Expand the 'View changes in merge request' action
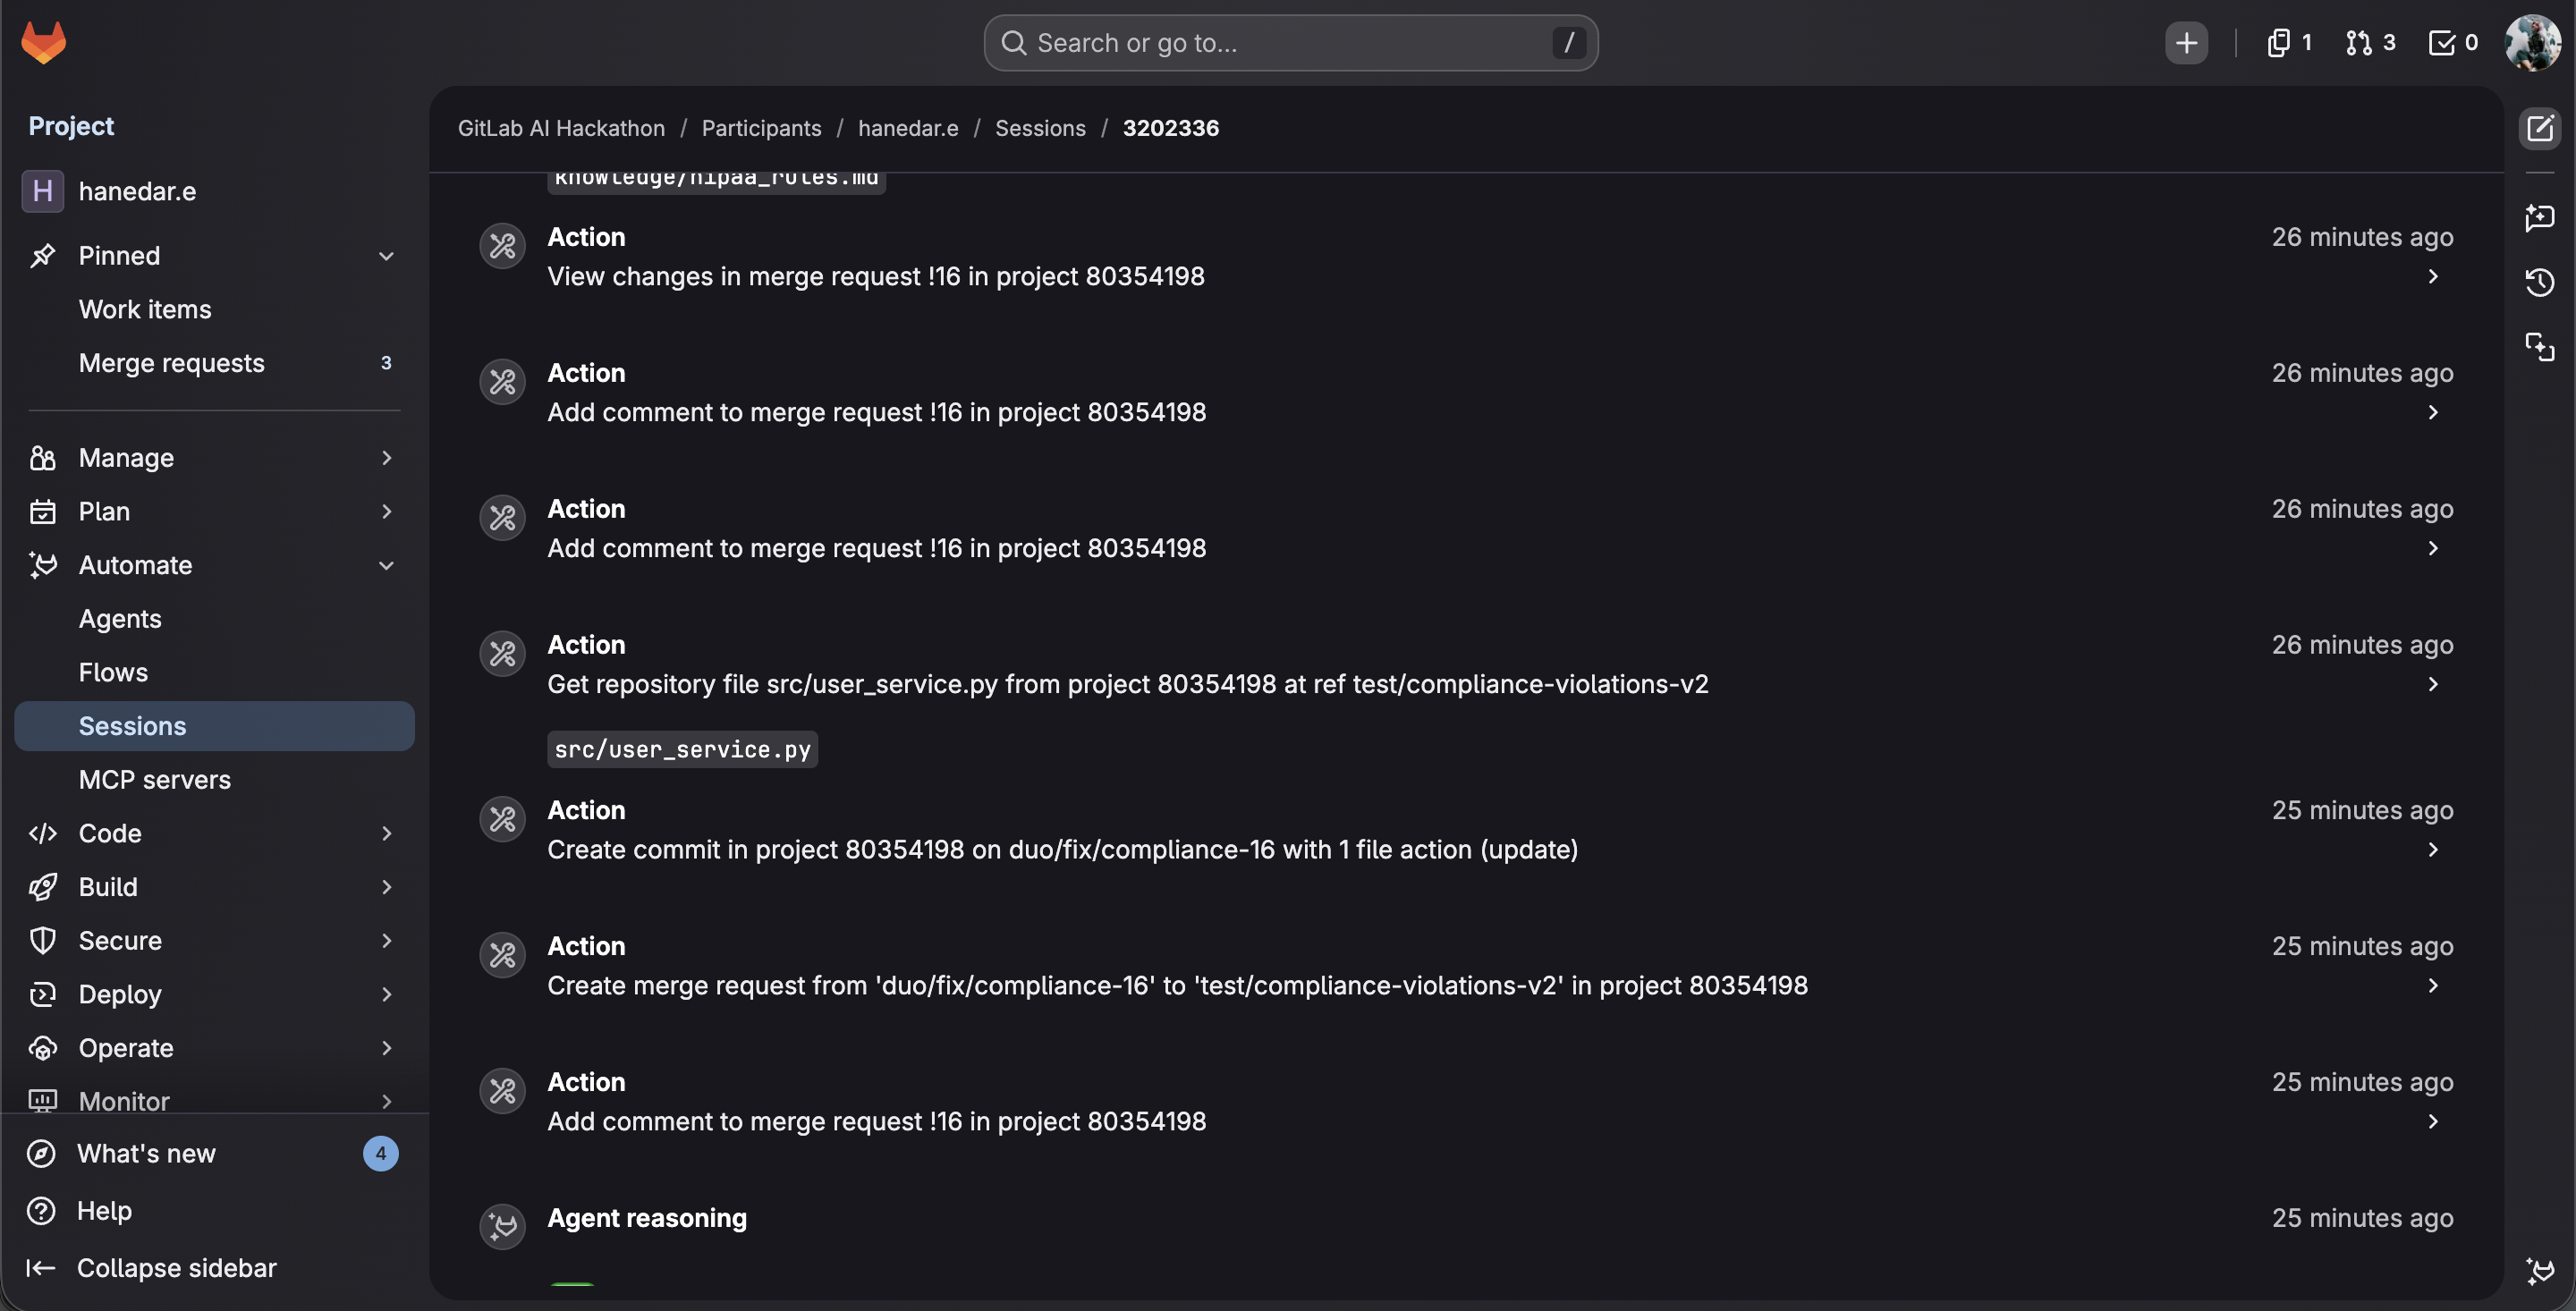This screenshot has height=1311, width=2576. [2433, 277]
